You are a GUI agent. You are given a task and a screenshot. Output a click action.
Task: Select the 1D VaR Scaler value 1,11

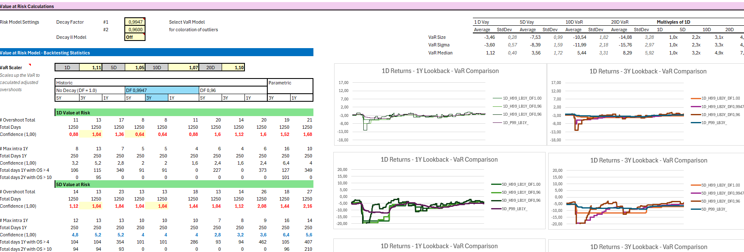91,68
